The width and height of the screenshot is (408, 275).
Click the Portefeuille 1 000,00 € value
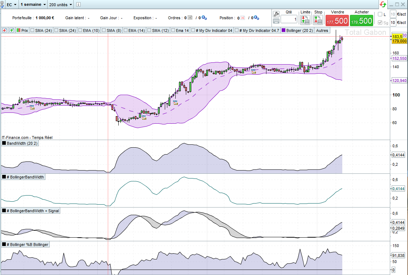45,18
